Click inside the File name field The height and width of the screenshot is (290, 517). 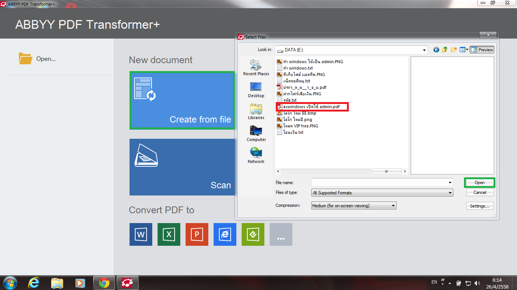[379, 183]
